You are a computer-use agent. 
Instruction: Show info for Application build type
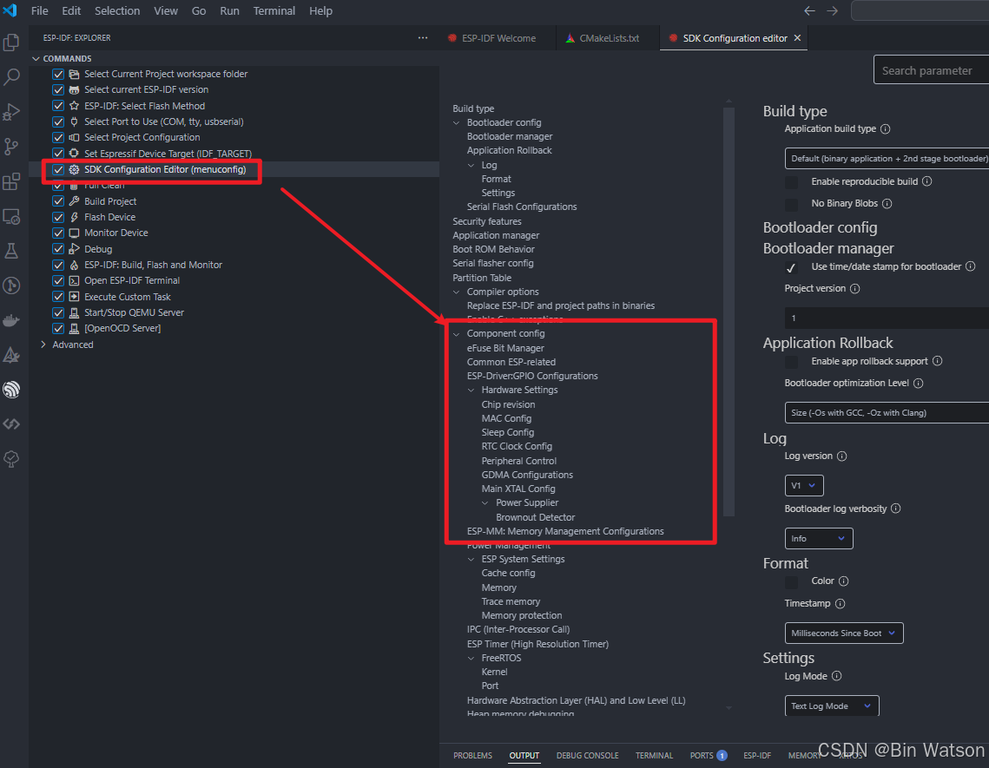pos(886,129)
